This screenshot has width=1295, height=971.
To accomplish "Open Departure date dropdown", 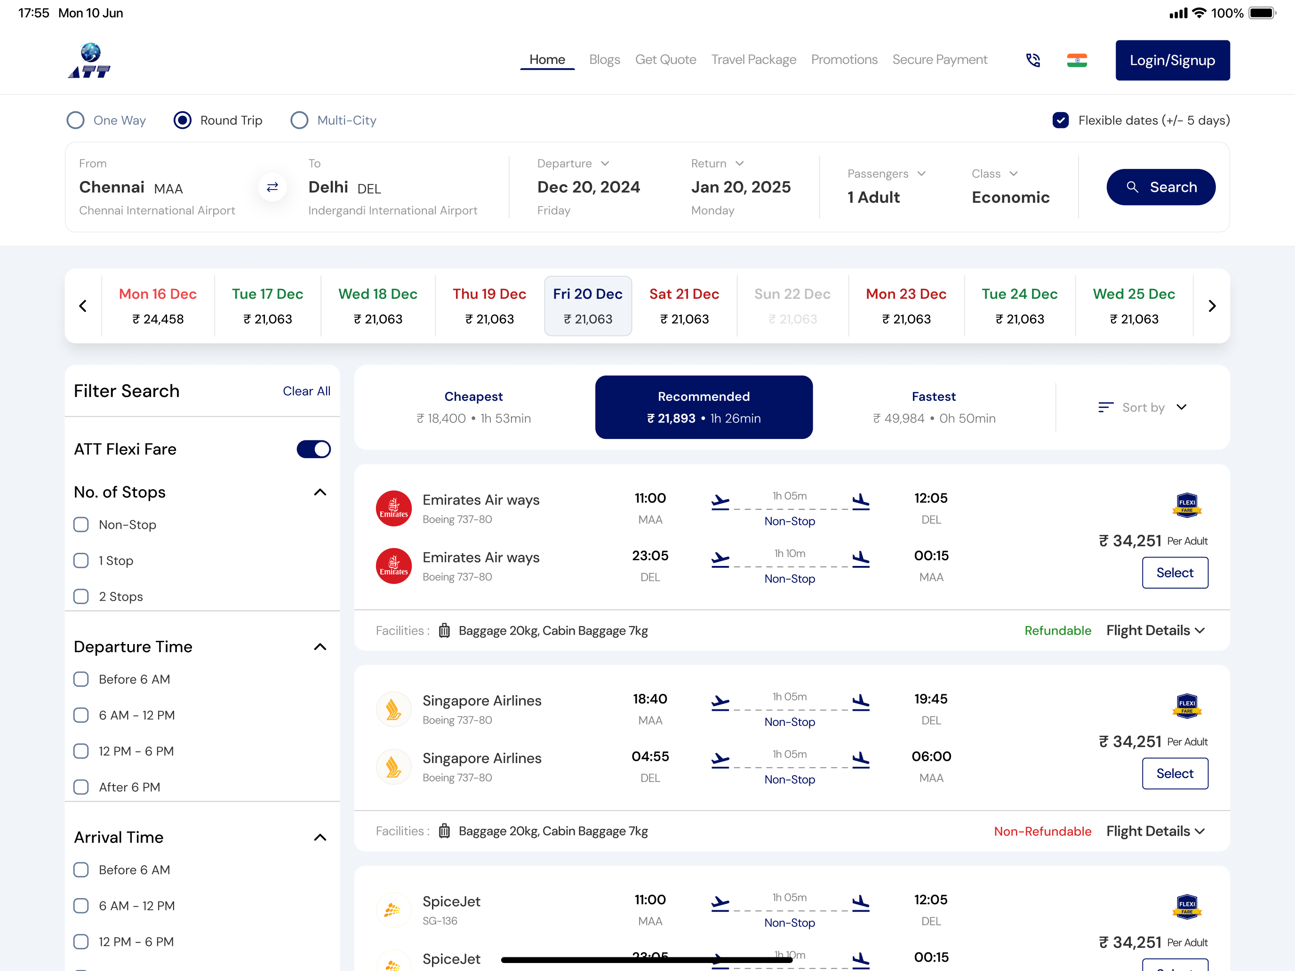I will pyautogui.click(x=574, y=163).
